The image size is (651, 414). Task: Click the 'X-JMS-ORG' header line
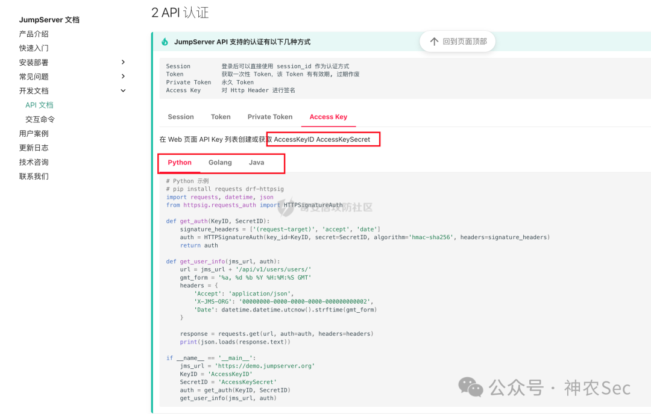283,302
